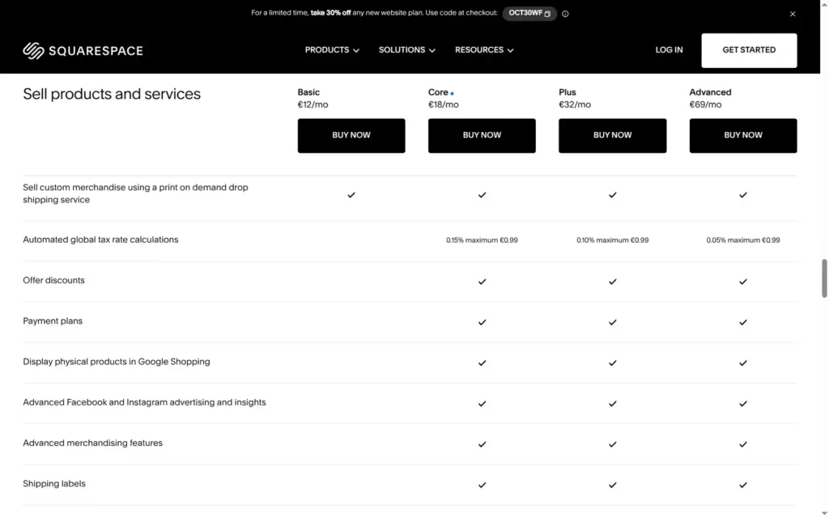This screenshot has height=518, width=829.
Task: Click Plus checkmark for Payment plans
Action: click(612, 322)
